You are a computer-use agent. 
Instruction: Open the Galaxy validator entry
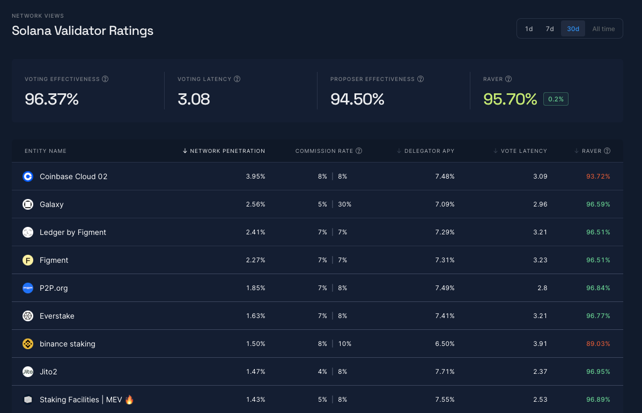coord(51,204)
